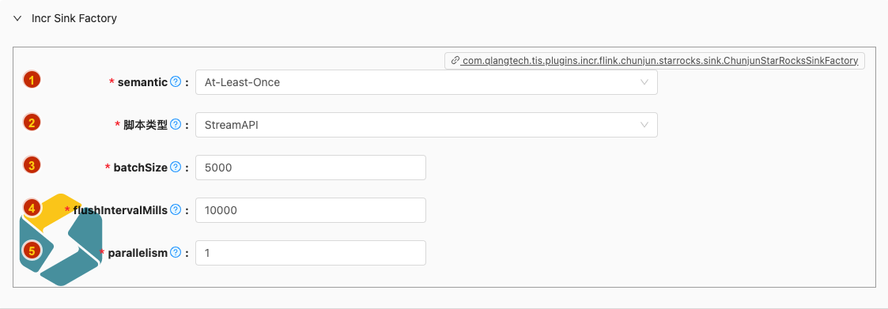888x309 pixels.
Task: Click the numbered badge 1 marker
Action: [x=32, y=80]
